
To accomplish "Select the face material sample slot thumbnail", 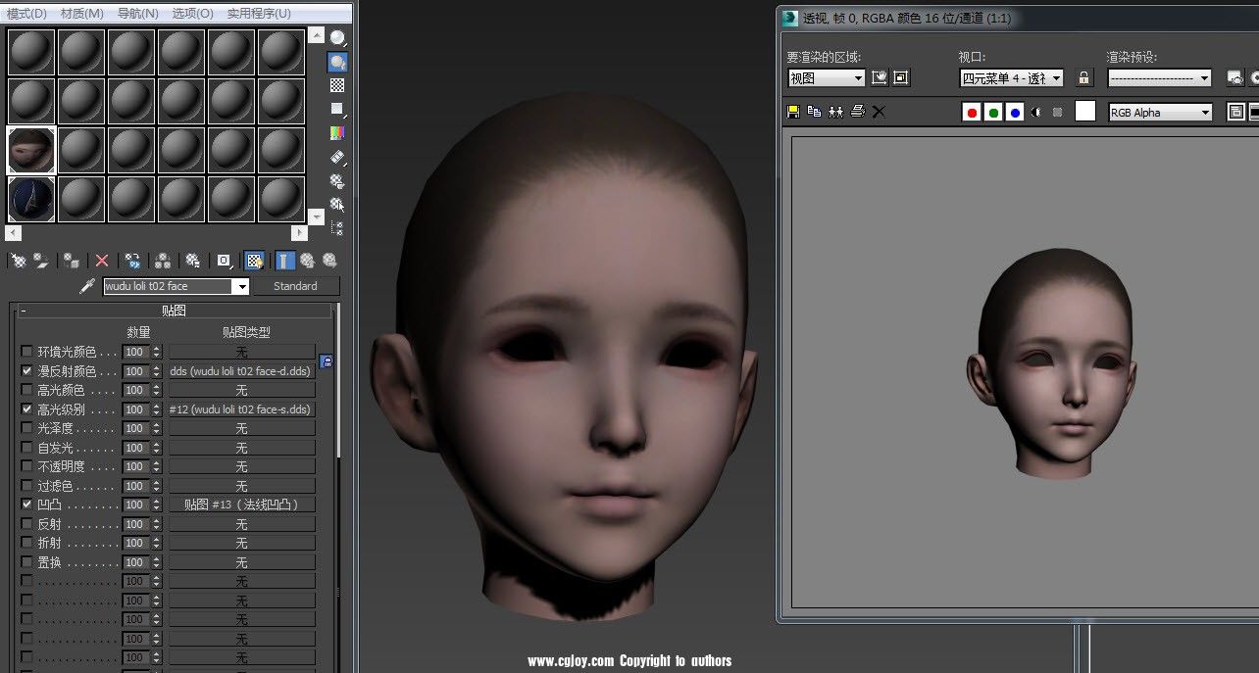I will 30,149.
